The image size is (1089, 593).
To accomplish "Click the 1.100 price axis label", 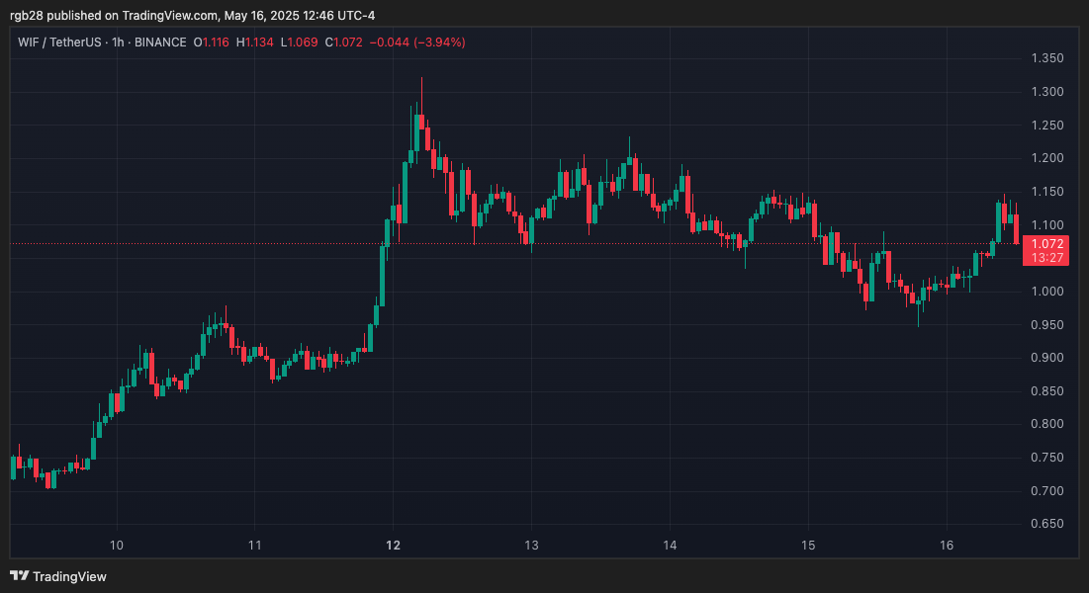I will tap(1047, 225).
